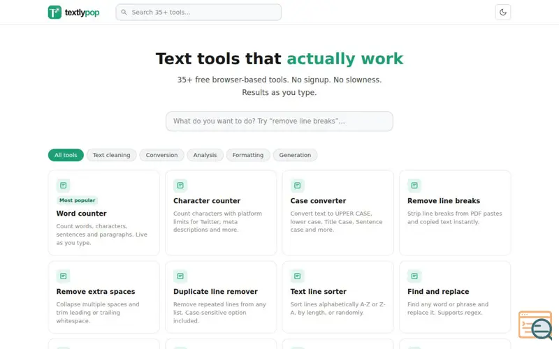Click the 'What do you want to do' input
The width and height of the screenshot is (559, 349).
pos(279,121)
